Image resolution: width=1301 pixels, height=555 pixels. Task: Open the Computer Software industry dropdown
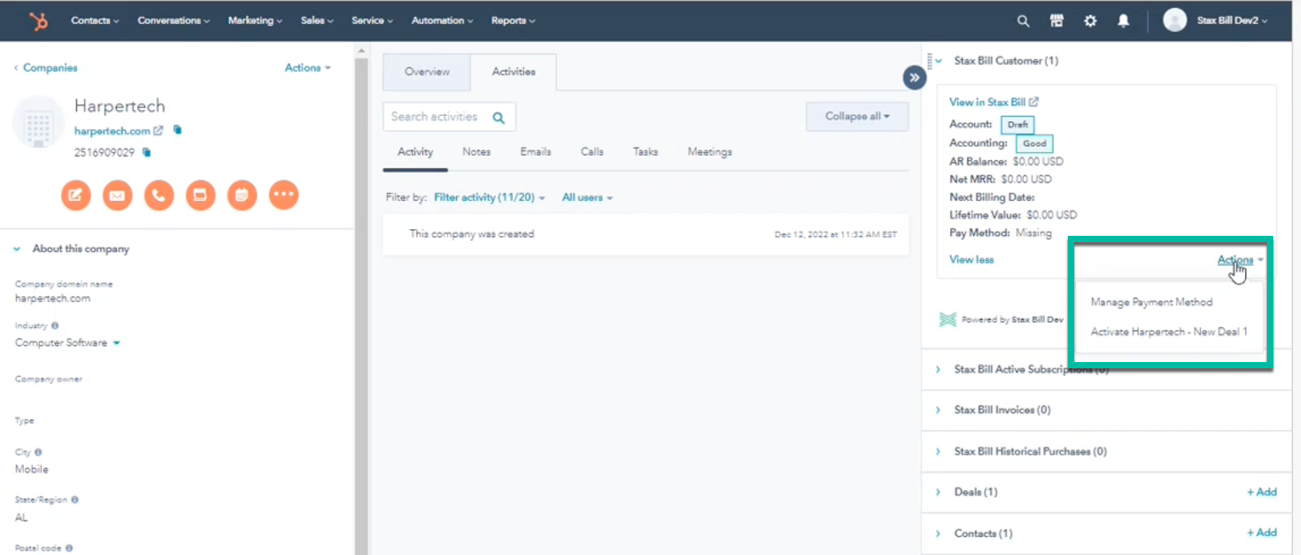tap(67, 343)
